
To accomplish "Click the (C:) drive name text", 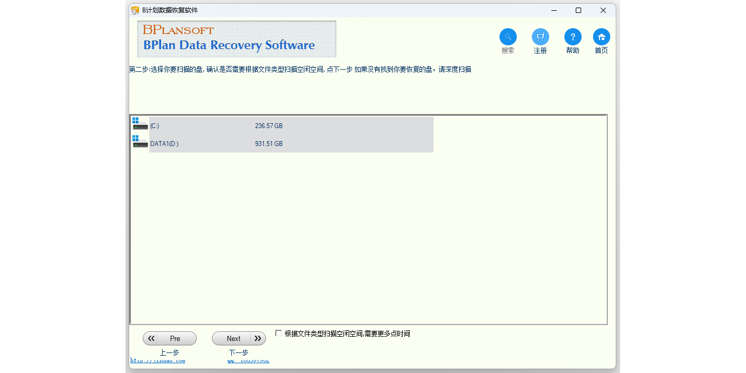I will (x=155, y=126).
